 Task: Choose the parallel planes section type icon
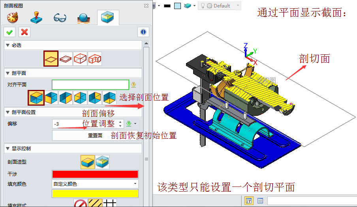point(66,58)
